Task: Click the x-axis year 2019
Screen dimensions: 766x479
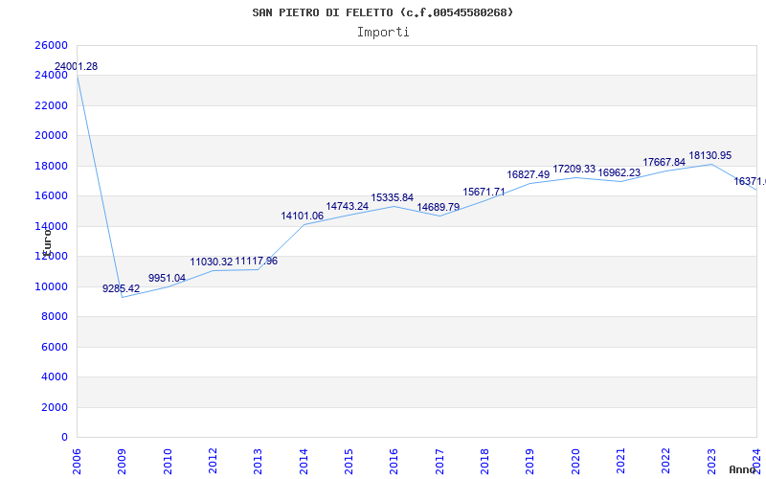Action: click(530, 462)
